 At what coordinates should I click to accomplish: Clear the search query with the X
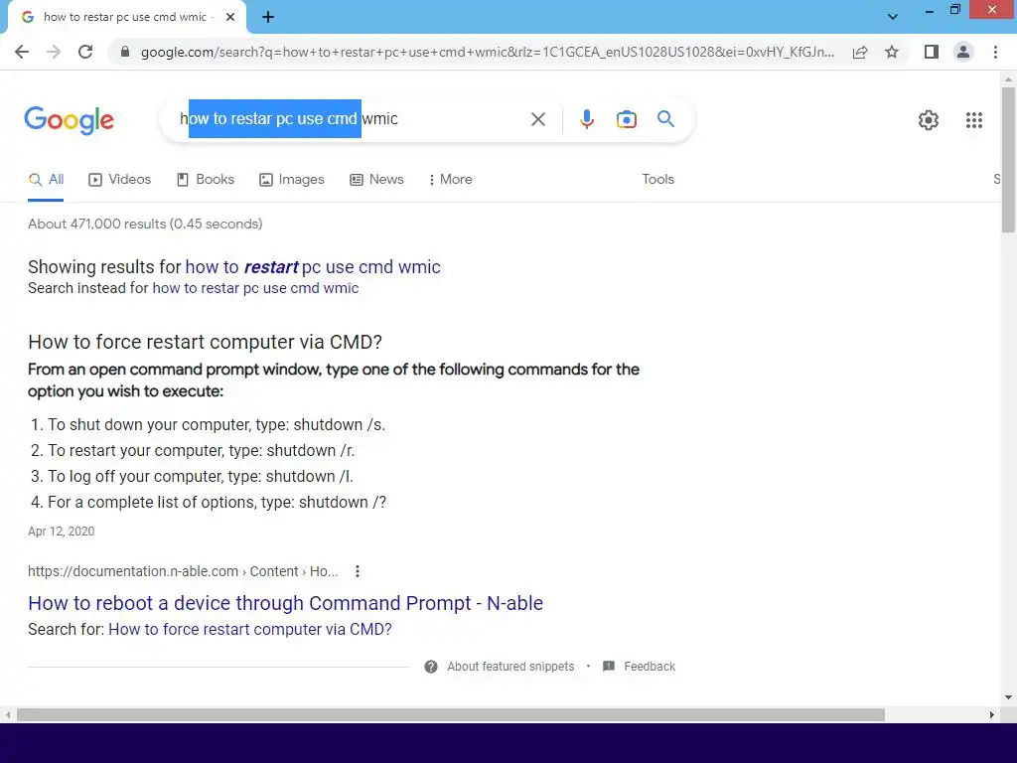(537, 119)
